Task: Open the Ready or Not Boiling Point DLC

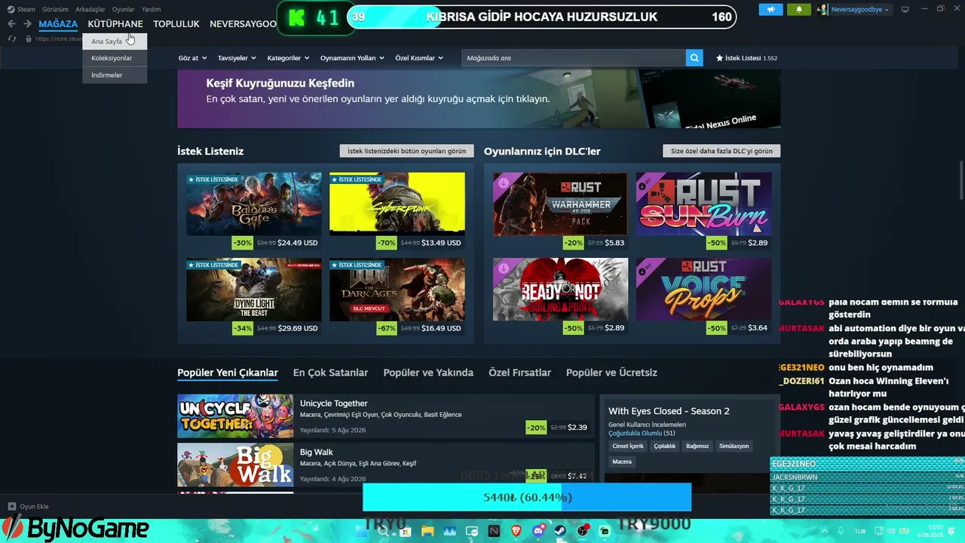Action: [560, 290]
